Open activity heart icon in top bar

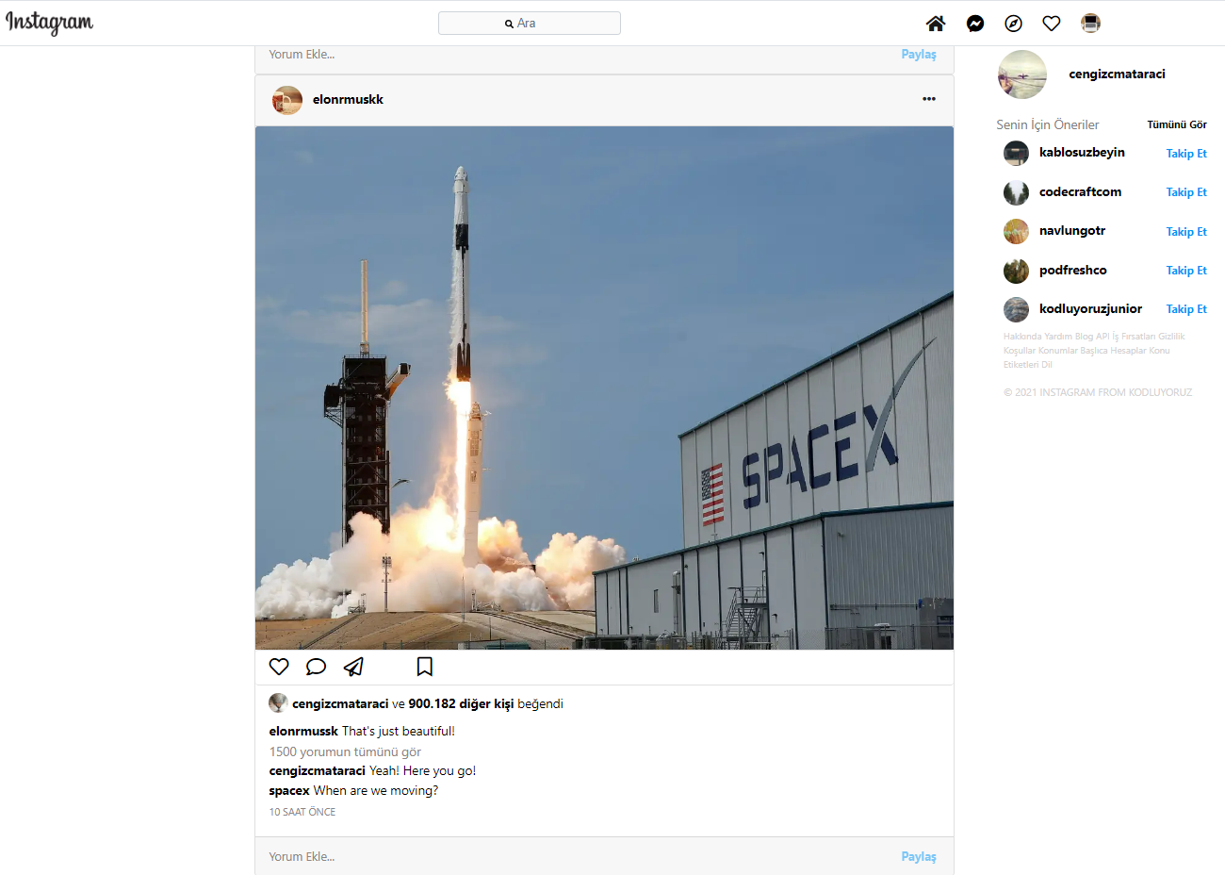click(x=1052, y=24)
